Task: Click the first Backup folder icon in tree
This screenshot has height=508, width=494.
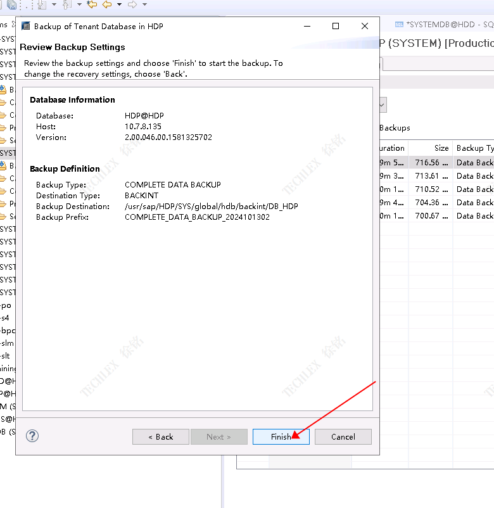Action: click(x=3, y=89)
